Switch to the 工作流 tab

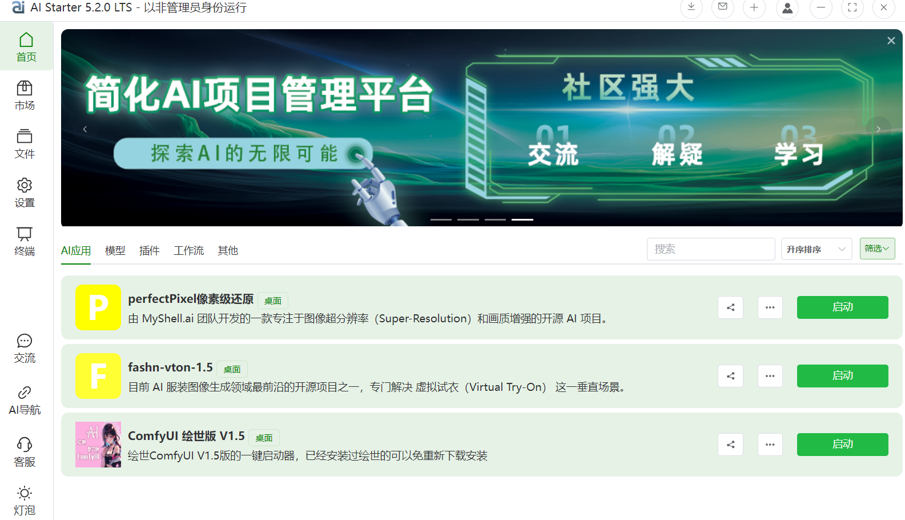(189, 250)
